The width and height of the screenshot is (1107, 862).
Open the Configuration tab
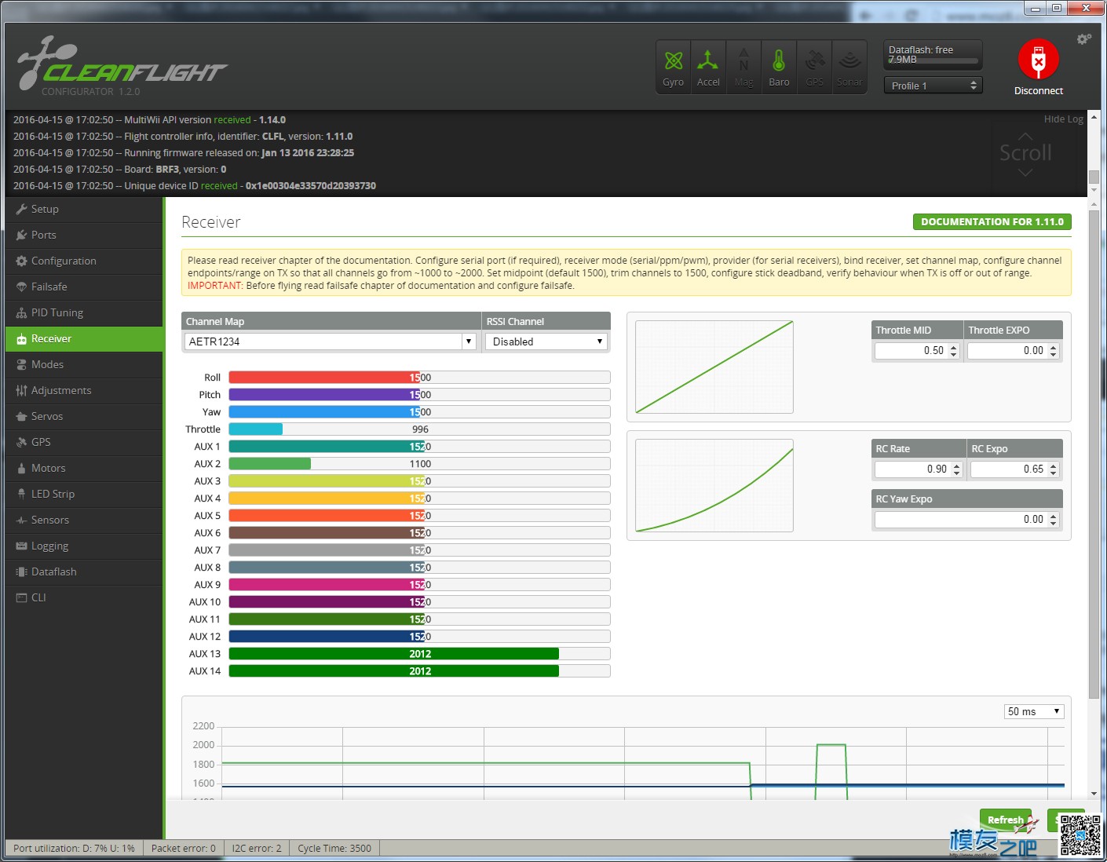(84, 261)
